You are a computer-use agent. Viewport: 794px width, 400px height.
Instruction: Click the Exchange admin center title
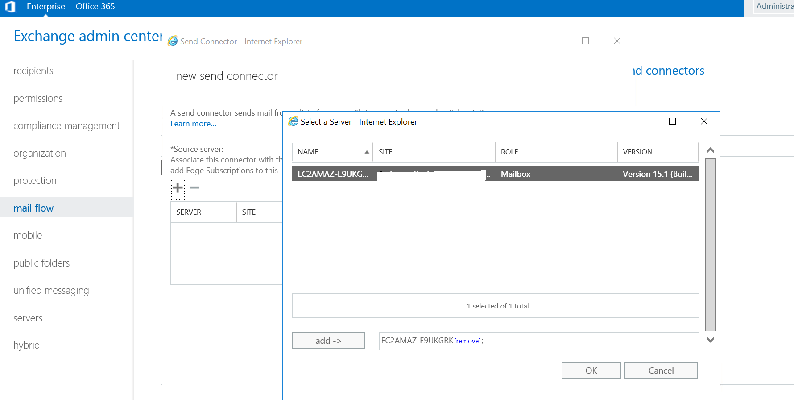[x=88, y=36]
